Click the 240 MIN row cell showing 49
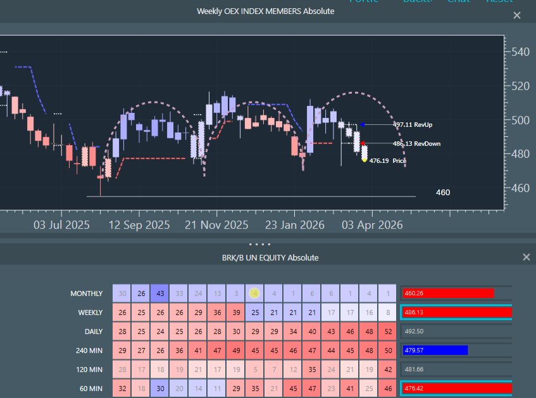 [236, 350]
